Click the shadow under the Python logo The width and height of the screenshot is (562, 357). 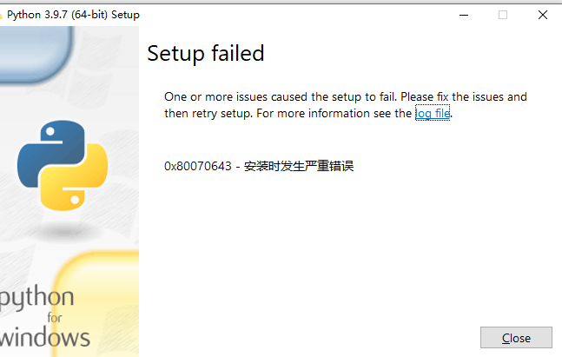(x=64, y=233)
